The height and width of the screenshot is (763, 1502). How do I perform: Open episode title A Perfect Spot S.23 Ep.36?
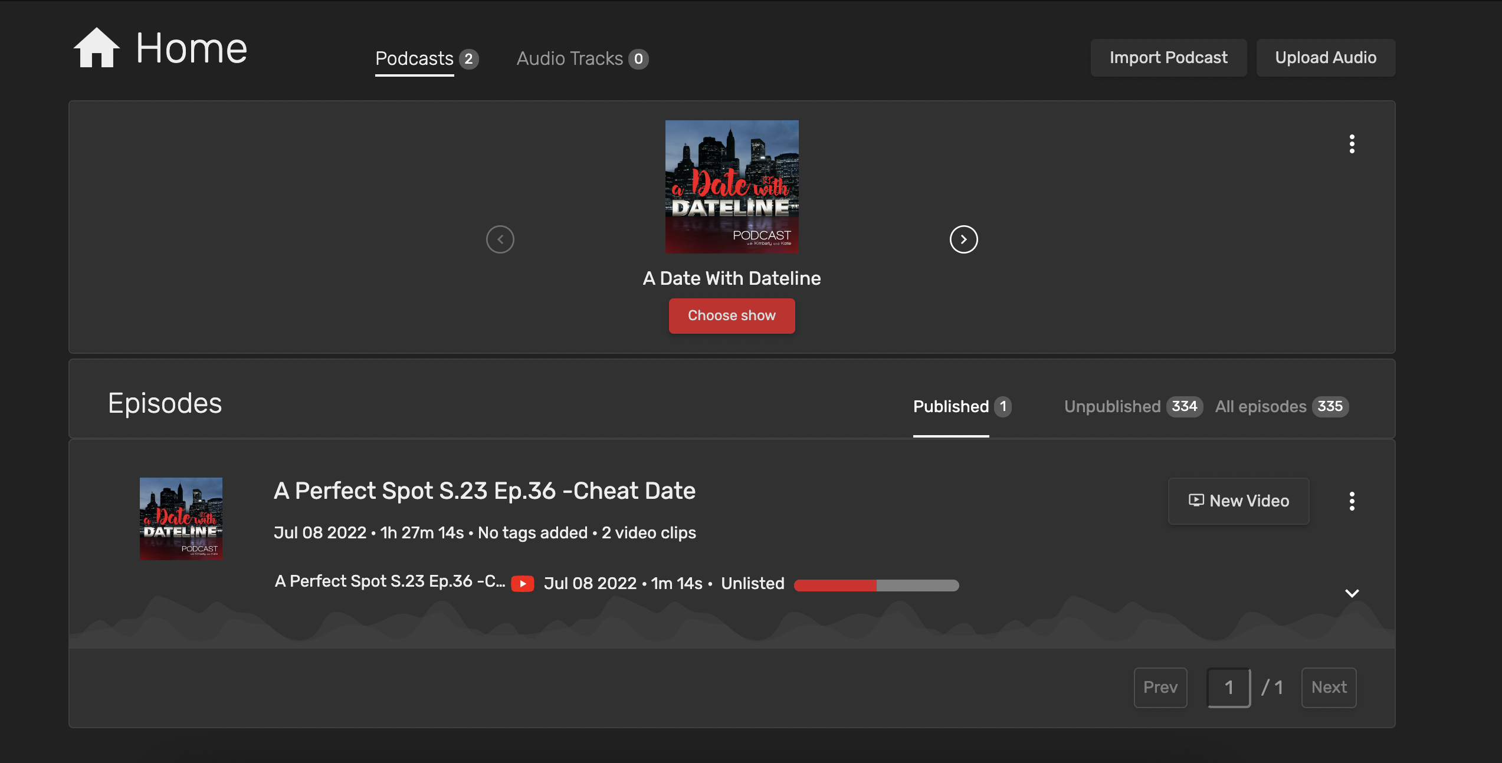tap(484, 491)
